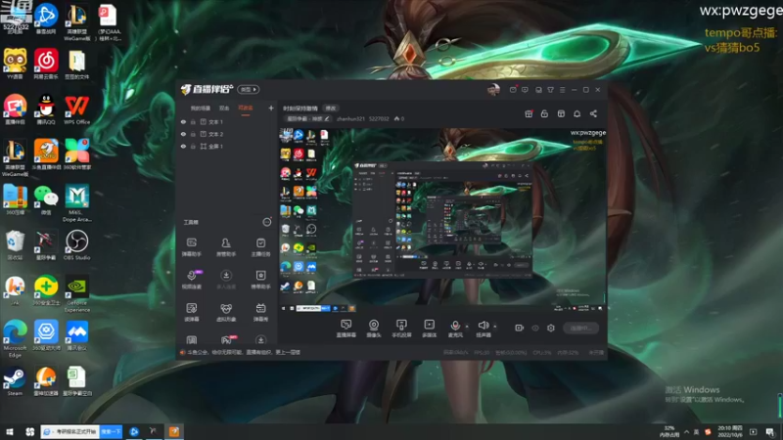Show hidden system tray icons chevron

click(687, 431)
